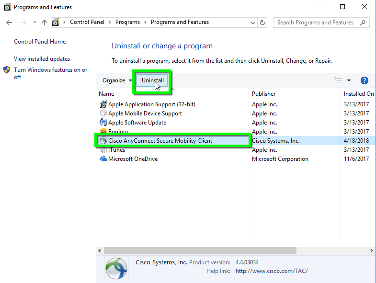
Task: Click Apple Mobile Device Support icon
Action: tap(103, 113)
